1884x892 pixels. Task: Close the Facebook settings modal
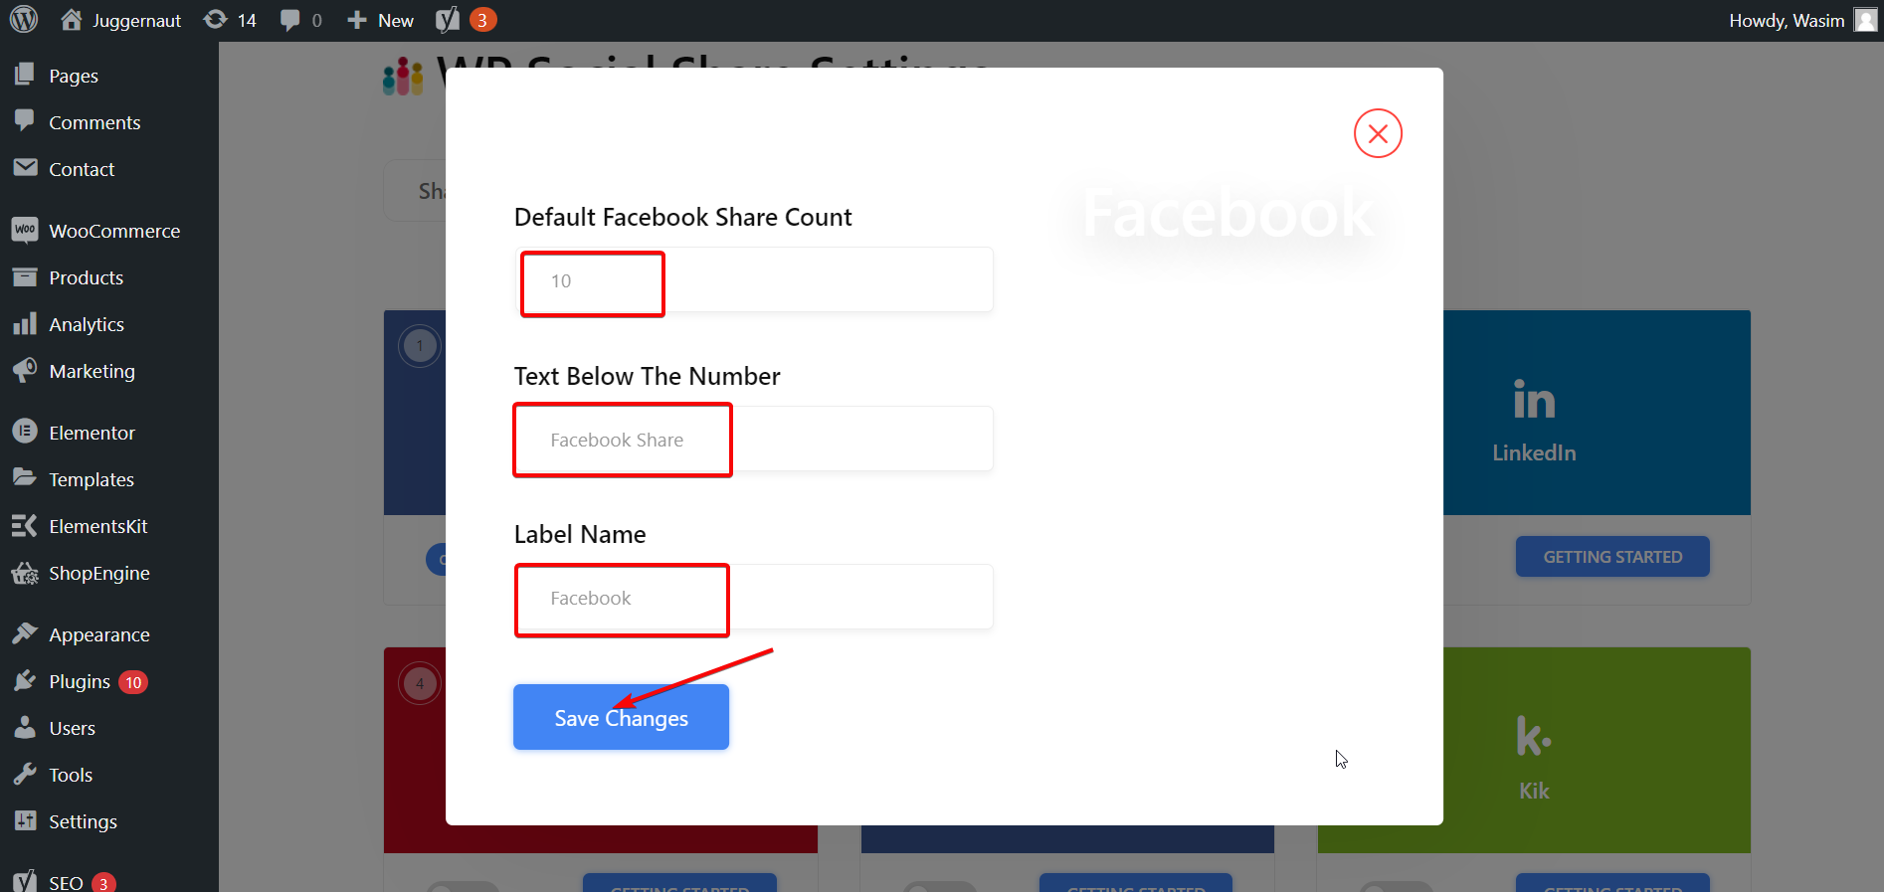[1378, 133]
